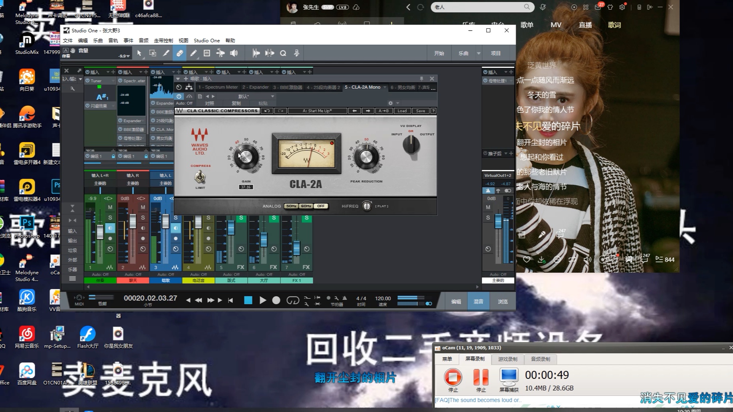Select the Zoom tool
Screen dimensions: 733x412
click(283, 53)
